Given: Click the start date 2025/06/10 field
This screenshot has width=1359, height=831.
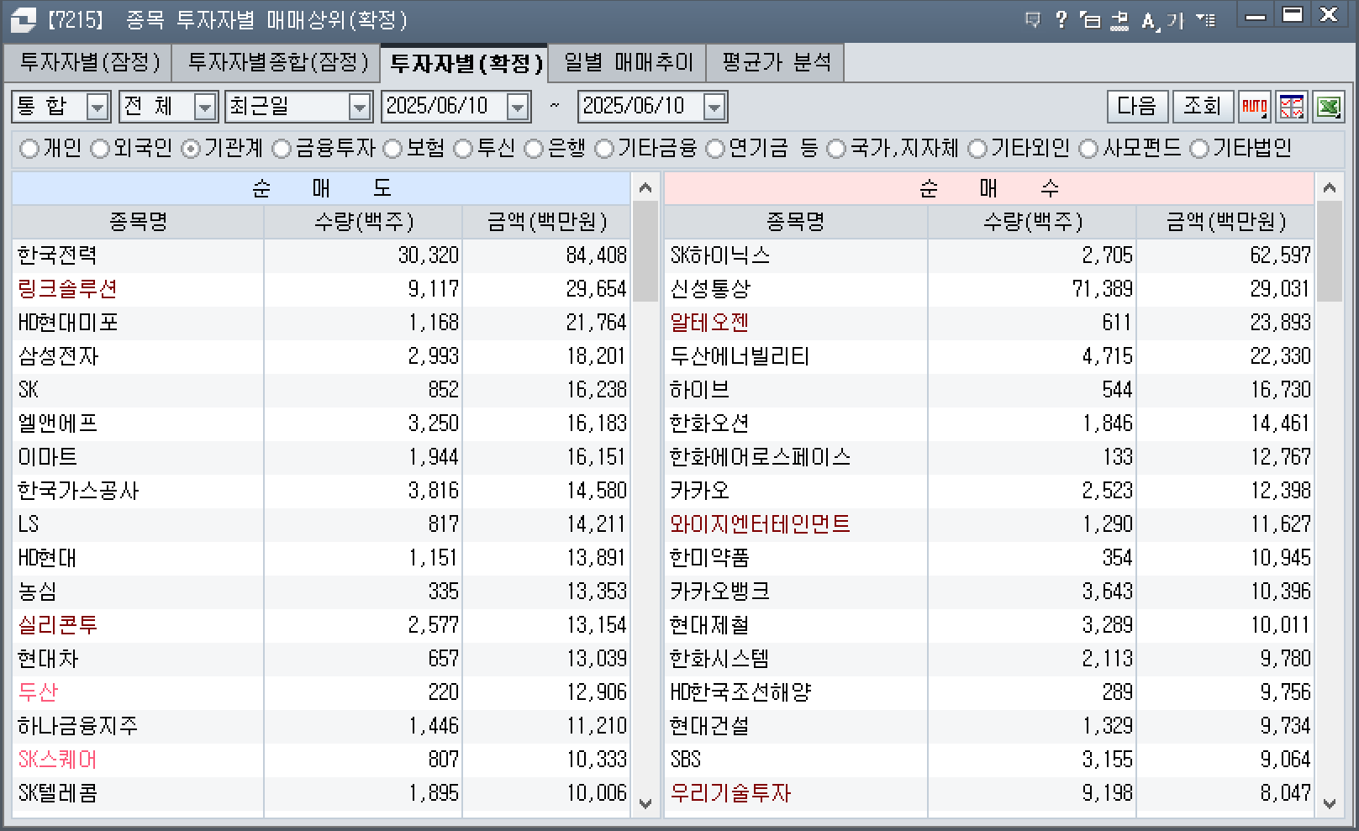Looking at the screenshot, I should pyautogui.click(x=444, y=107).
